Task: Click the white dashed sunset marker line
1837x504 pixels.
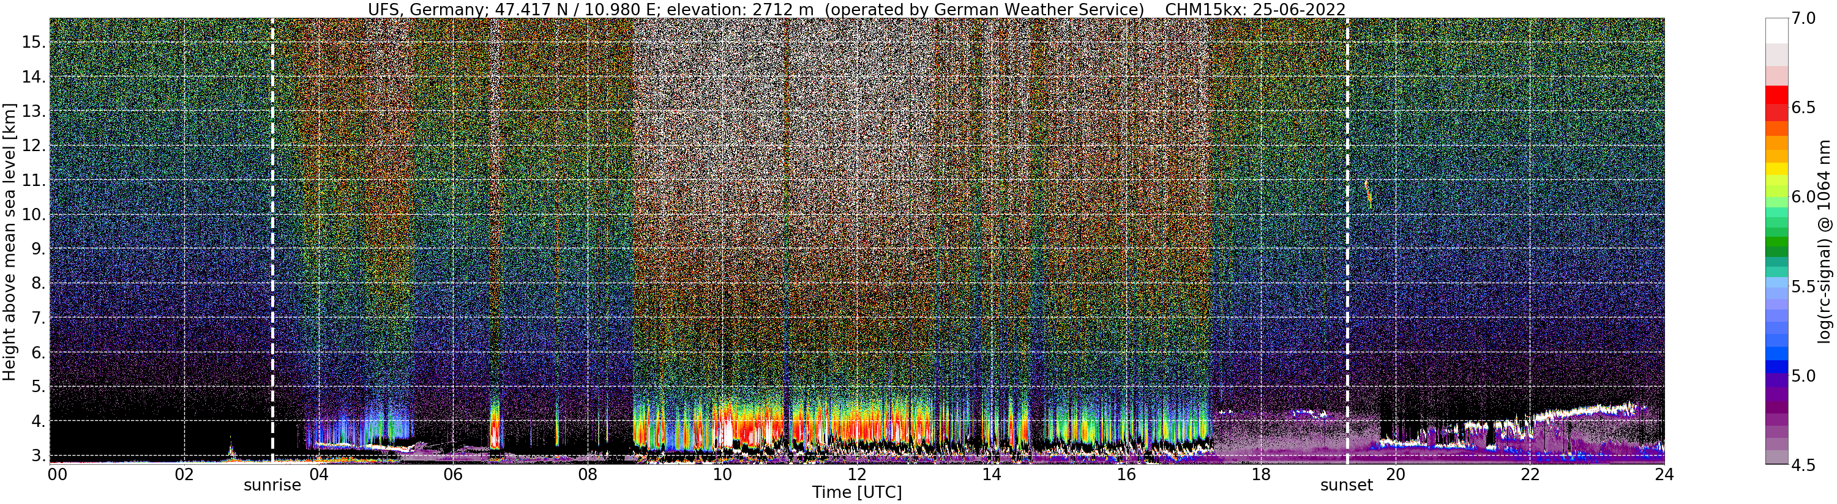Action: (1347, 241)
